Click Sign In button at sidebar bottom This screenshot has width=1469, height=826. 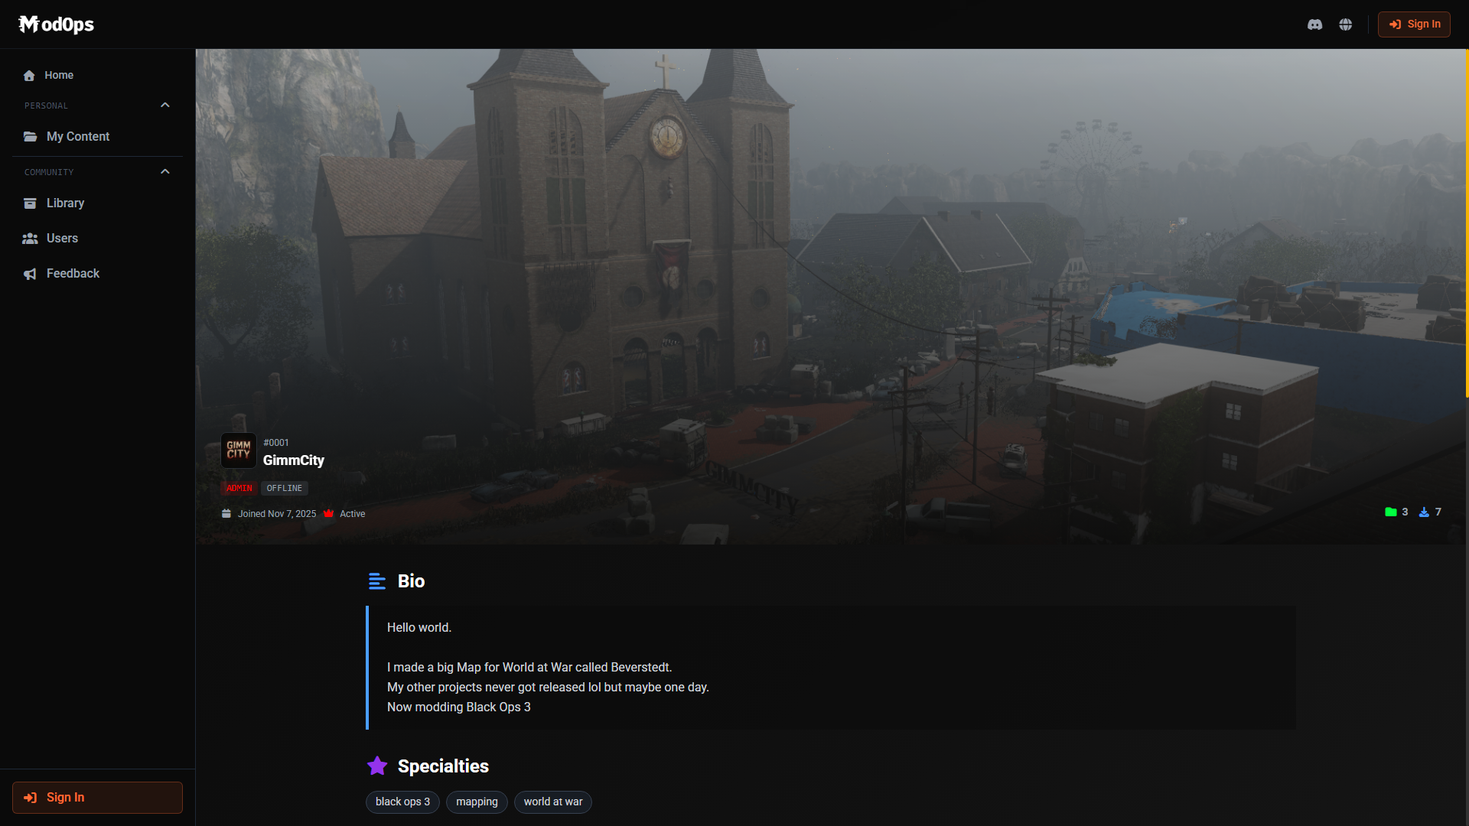[x=97, y=797]
